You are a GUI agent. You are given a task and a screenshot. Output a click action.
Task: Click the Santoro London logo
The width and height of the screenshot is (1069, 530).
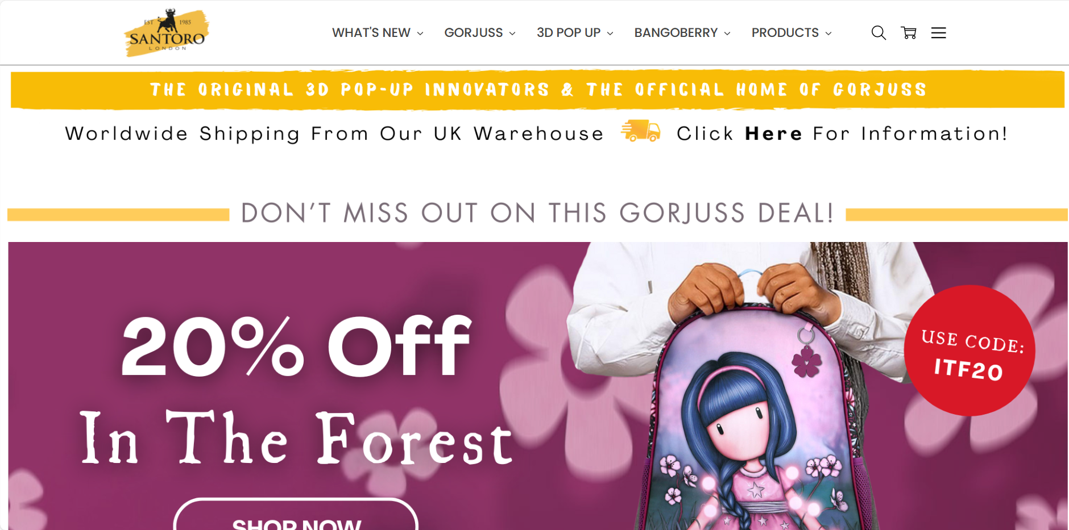click(166, 32)
